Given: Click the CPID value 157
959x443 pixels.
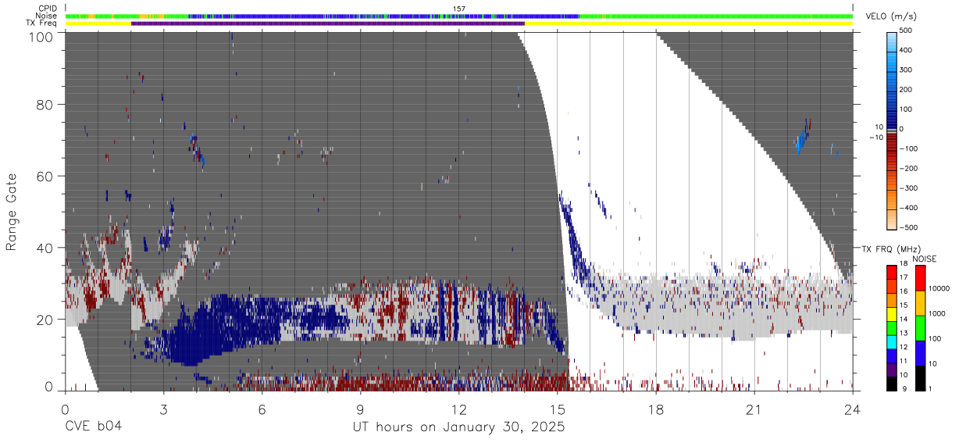Looking at the screenshot, I should (459, 9).
